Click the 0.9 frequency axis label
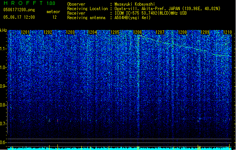Screen dimensions: 236x150 [x=3, y=86]
